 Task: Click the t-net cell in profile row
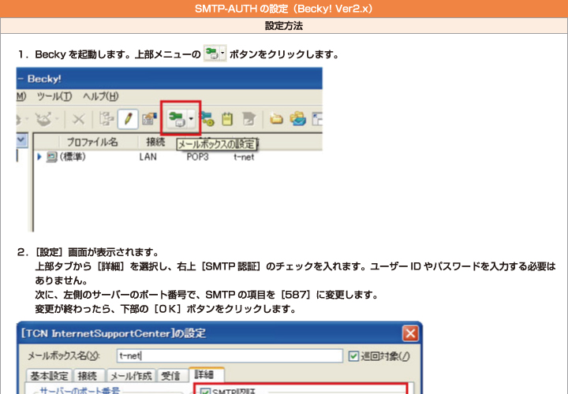[244, 157]
